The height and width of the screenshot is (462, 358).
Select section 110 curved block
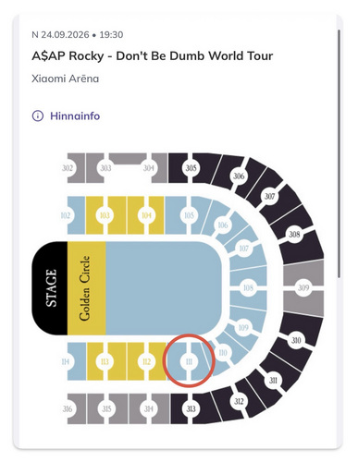(223, 353)
